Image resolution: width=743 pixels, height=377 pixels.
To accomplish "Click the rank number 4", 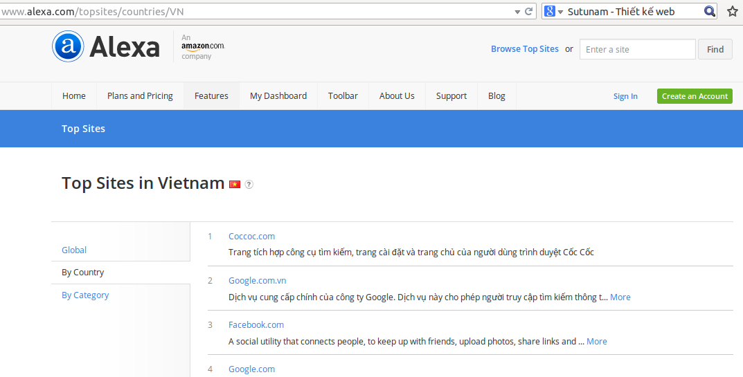I will click(210, 369).
